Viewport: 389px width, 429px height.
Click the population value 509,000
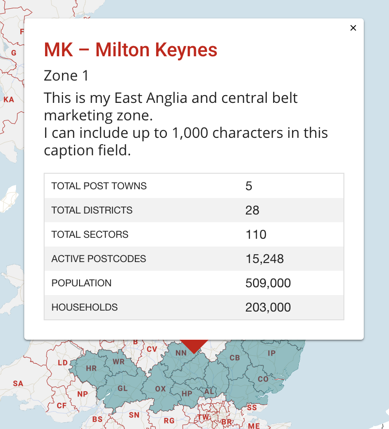(268, 283)
